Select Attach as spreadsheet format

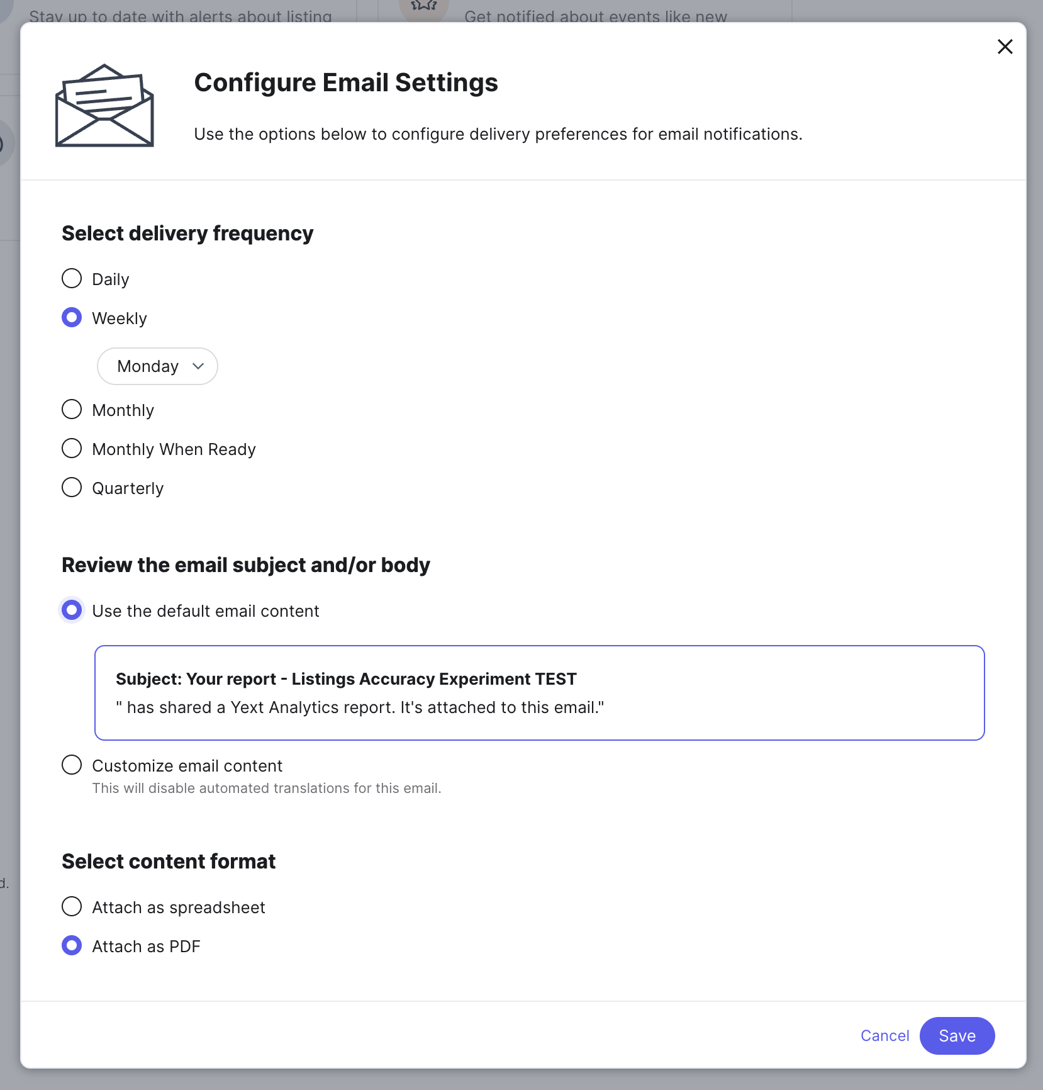(x=72, y=906)
